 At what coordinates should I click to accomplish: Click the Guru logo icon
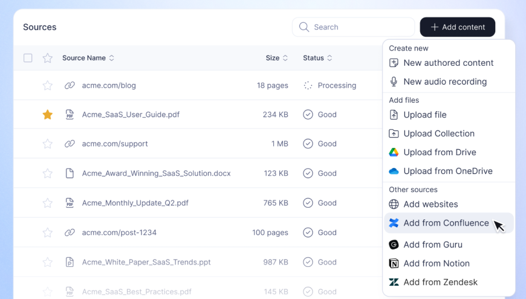tap(394, 245)
